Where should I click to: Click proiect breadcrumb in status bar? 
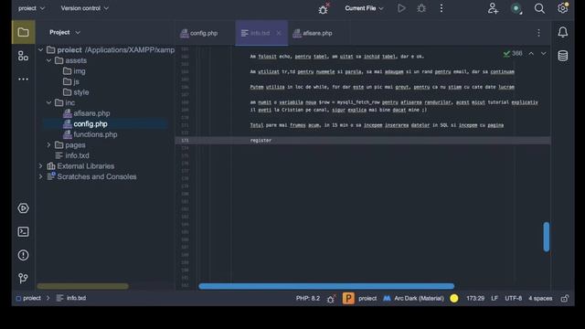coord(28,299)
